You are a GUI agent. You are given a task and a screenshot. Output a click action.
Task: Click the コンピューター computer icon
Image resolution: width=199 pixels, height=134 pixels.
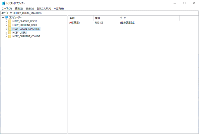pyautogui.click(x=6, y=17)
